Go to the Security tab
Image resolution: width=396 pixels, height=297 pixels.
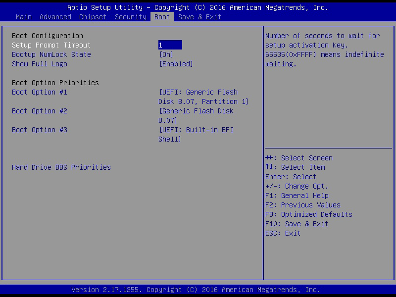pos(131,17)
